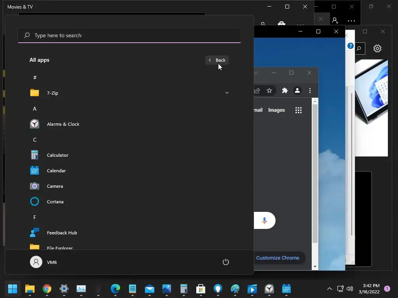Open Cortana from the app list
398x298 pixels.
(x=129, y=202)
